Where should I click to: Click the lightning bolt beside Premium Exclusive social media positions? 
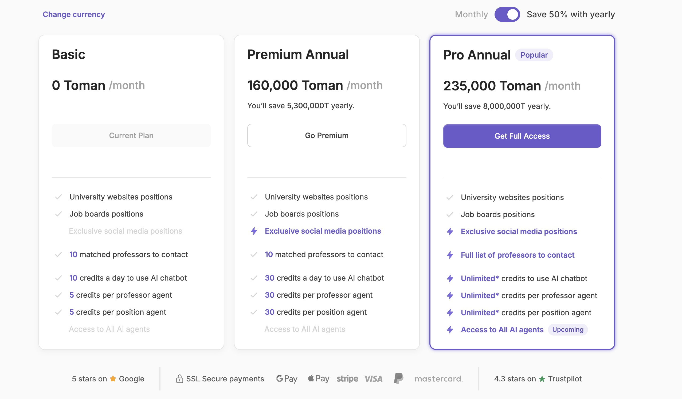pyautogui.click(x=254, y=231)
